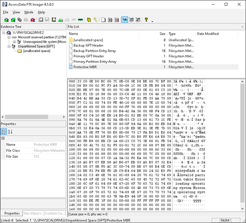
Task: Click Evidence Tree scroll left arrow
Action: click(x=2, y=117)
